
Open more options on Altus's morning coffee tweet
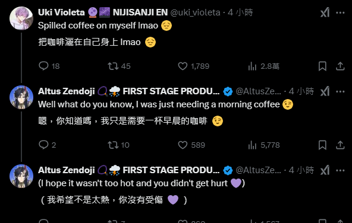coord(340,91)
